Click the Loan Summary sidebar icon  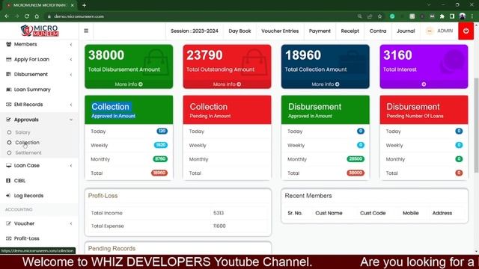tap(8, 90)
